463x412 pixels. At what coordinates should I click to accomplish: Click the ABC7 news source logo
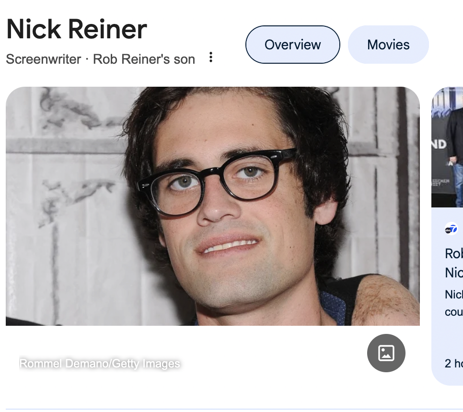pyautogui.click(x=451, y=229)
